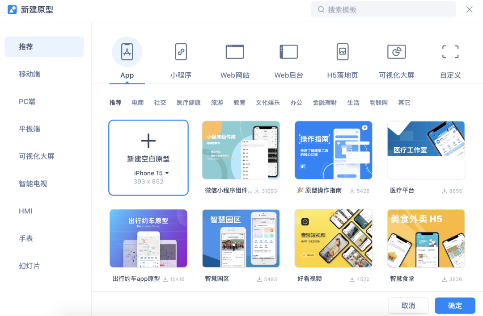Open the 美食外卖 H5 template thumbnail
483x316 pixels.
pyautogui.click(x=426, y=238)
